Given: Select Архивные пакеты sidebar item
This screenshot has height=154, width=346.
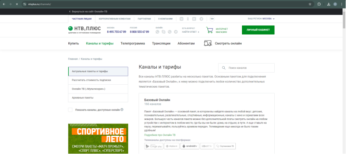Looking at the screenshot, I should tap(98, 98).
